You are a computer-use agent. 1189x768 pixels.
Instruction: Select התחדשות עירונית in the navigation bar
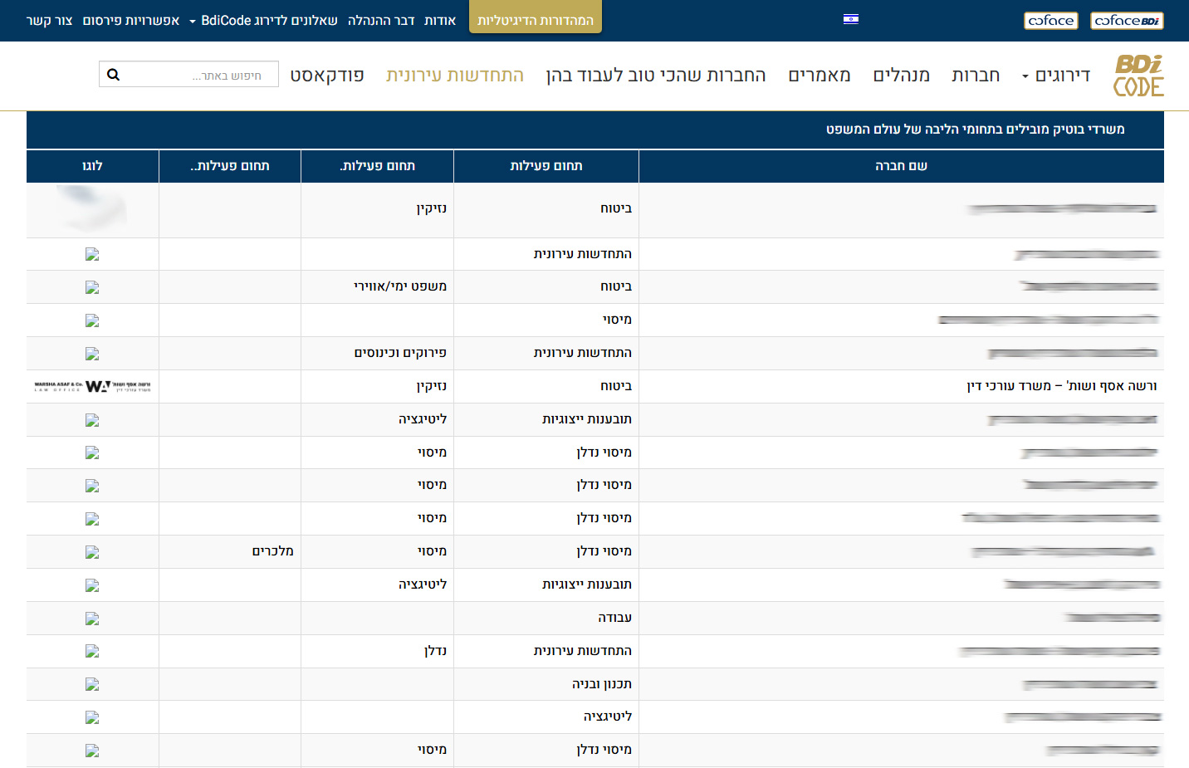pos(455,76)
